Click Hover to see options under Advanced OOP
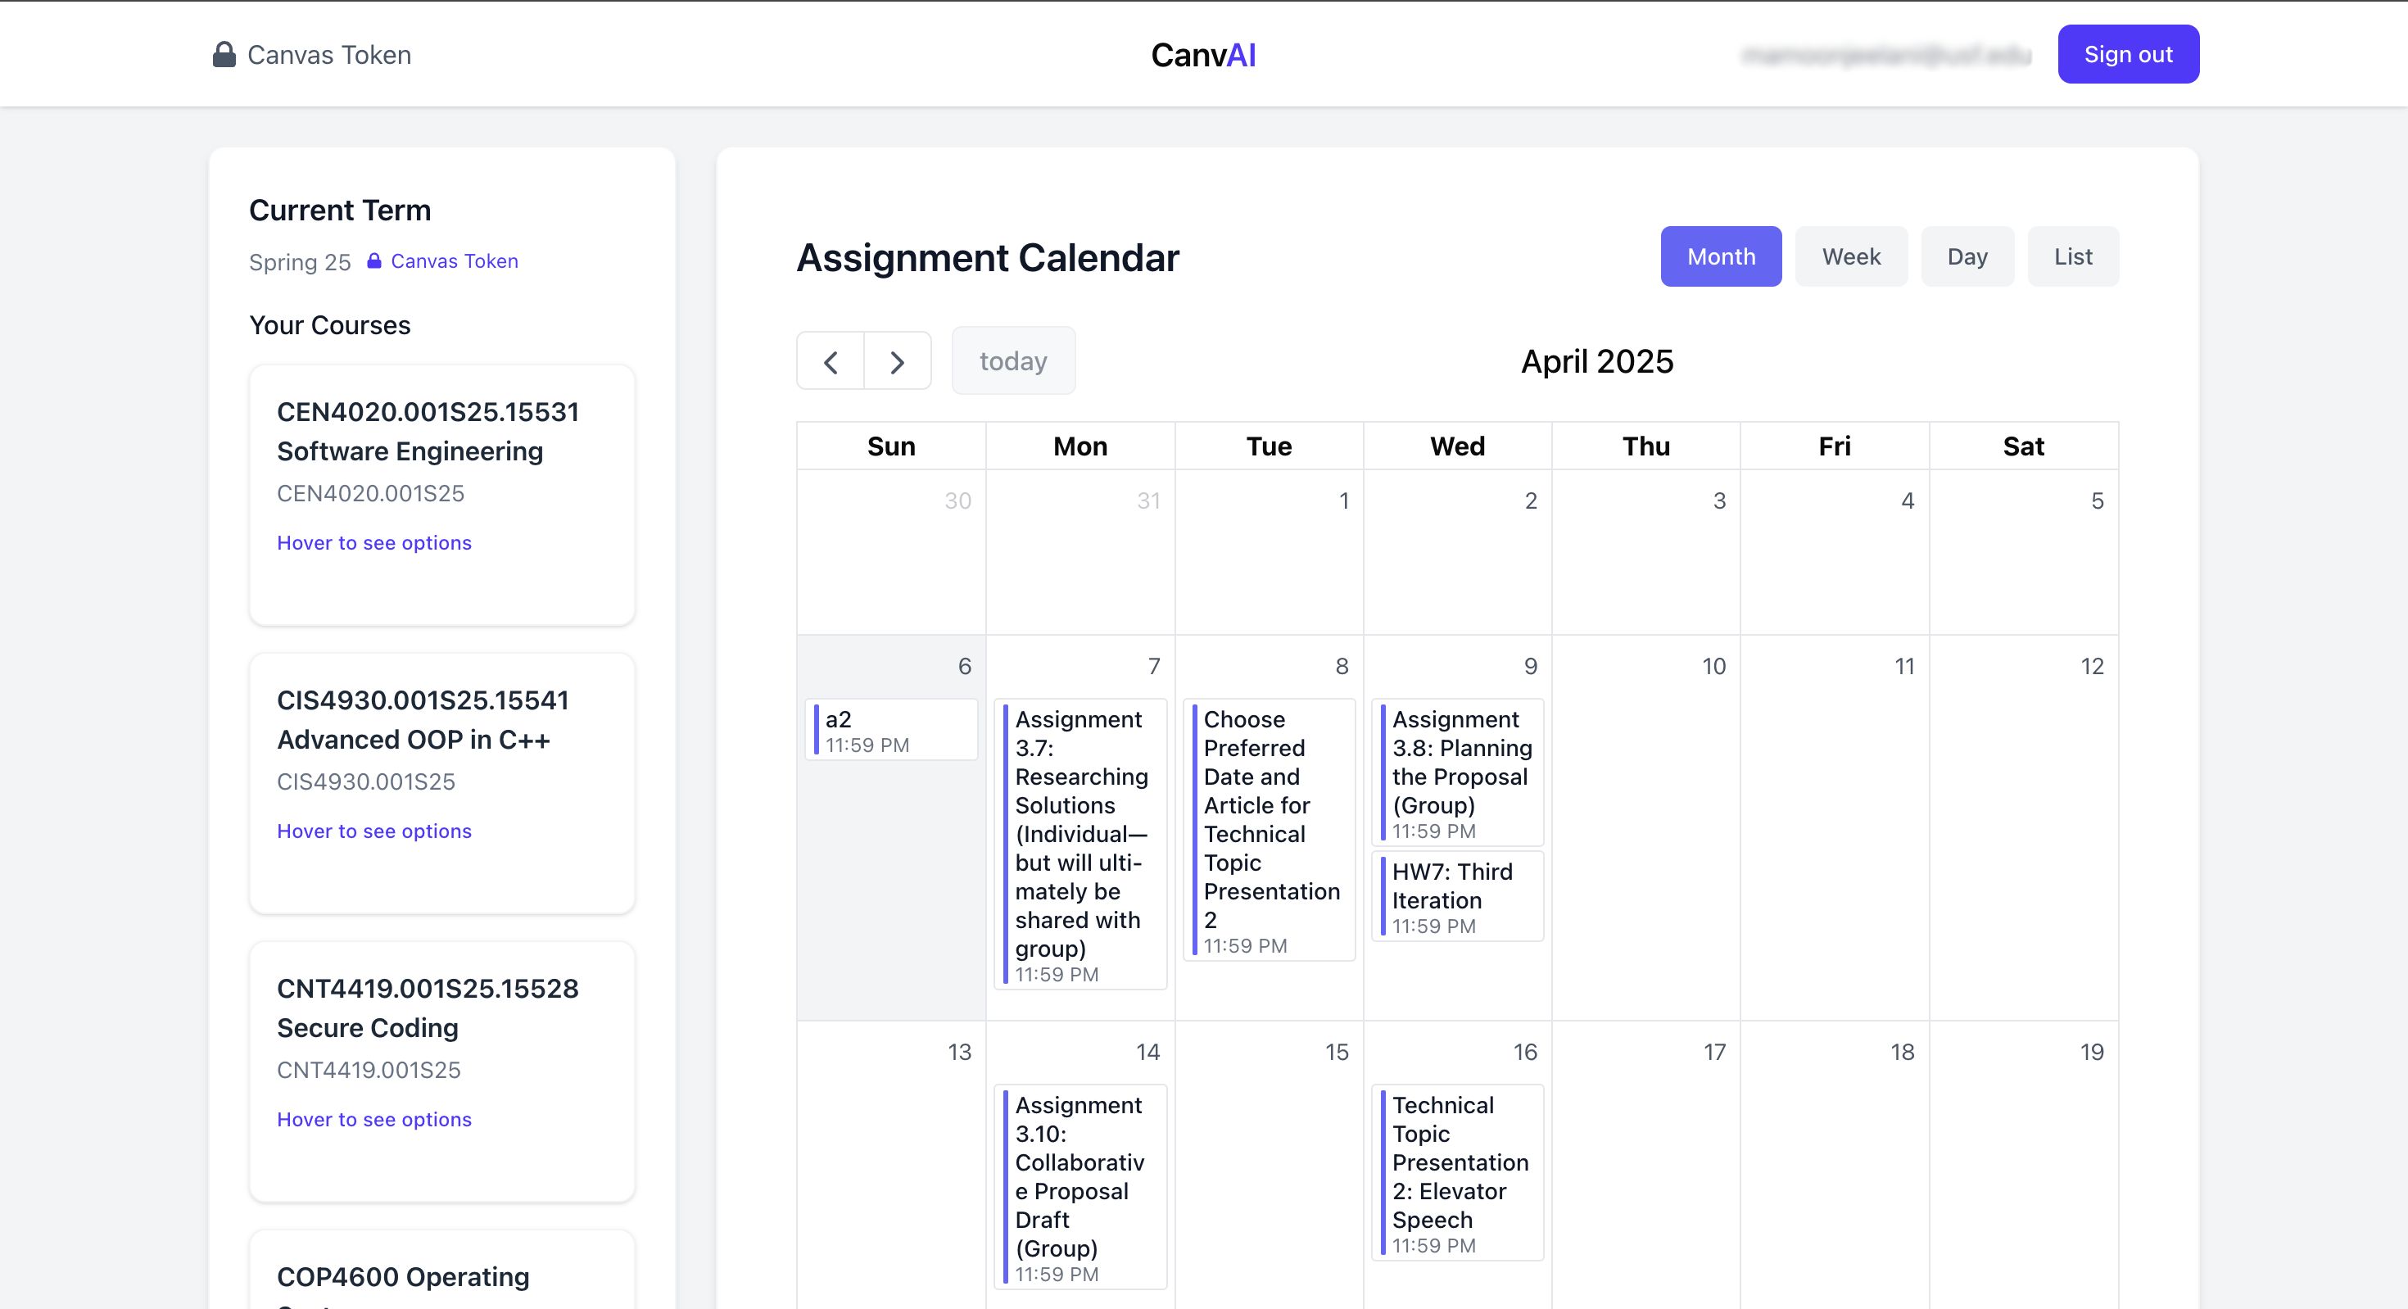 pos(374,831)
